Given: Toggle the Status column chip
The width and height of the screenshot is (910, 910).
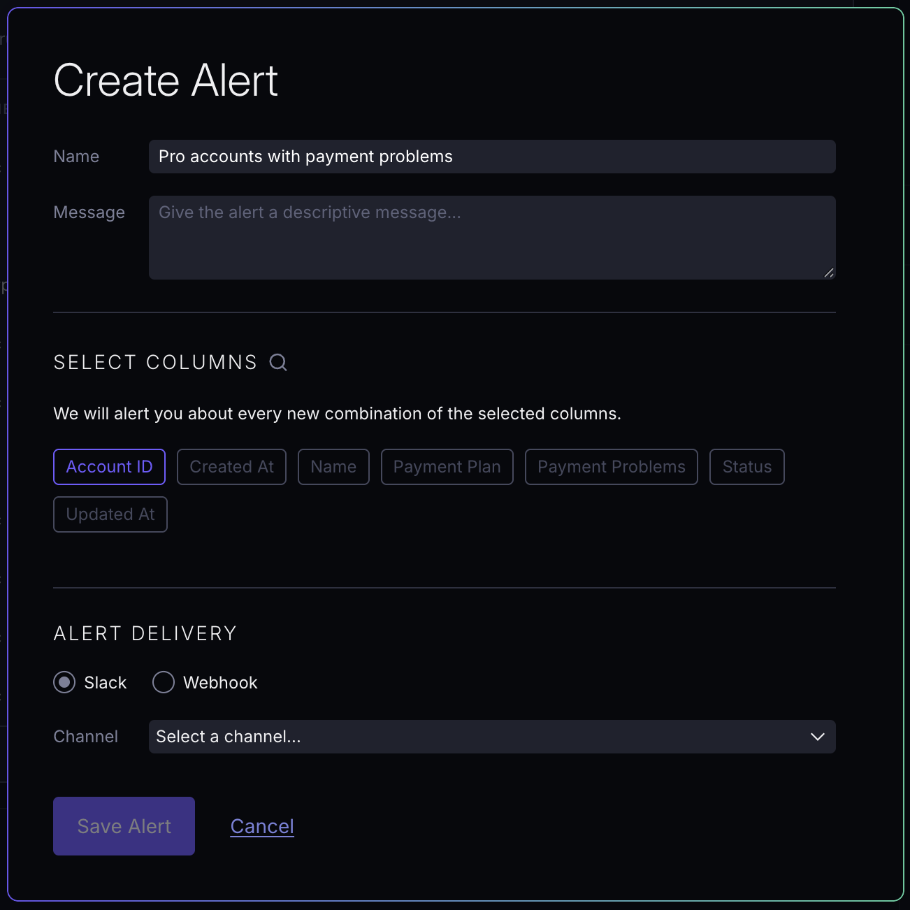Looking at the screenshot, I should click(x=746, y=467).
